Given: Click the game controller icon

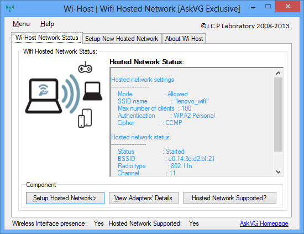Looking at the screenshot, I should tap(85, 67).
